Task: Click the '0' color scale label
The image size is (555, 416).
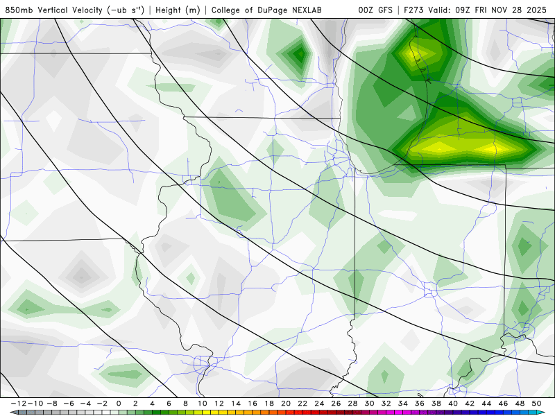Action: [x=119, y=404]
